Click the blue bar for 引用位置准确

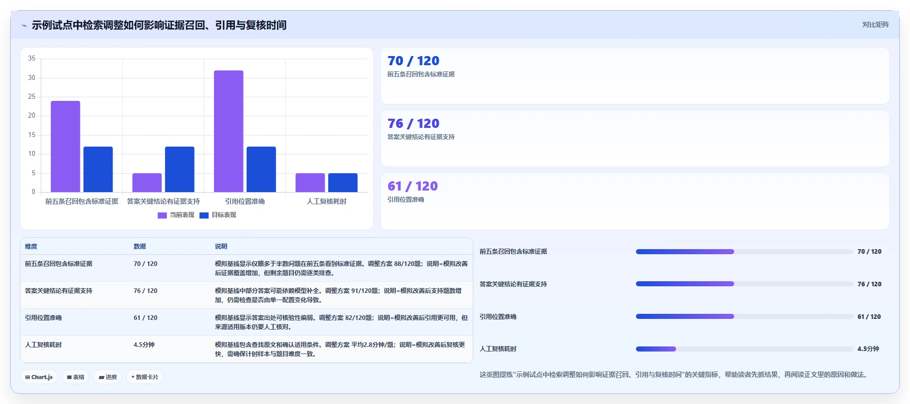coord(261,169)
